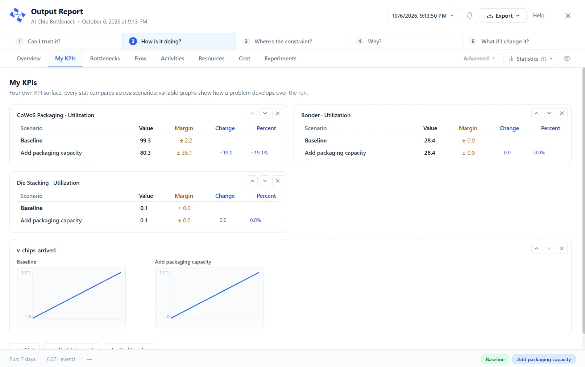Switch to the Cost tab
The image size is (585, 367).
pyautogui.click(x=245, y=59)
